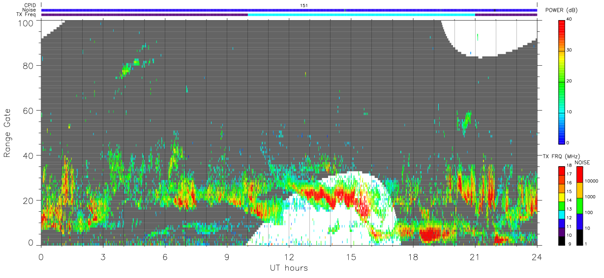Click the 3 tick label on time axis
604x278 pixels.
click(103, 256)
